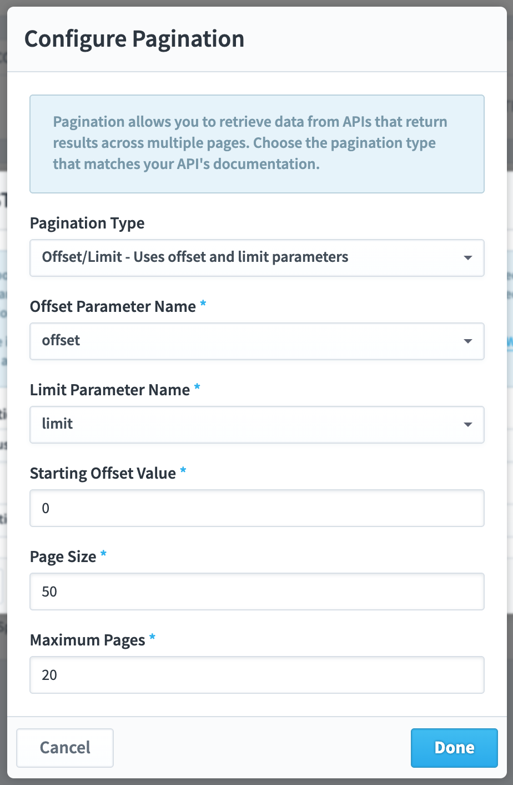The width and height of the screenshot is (513, 785).
Task: Click the Limit Parameter Name label
Action: (x=110, y=390)
